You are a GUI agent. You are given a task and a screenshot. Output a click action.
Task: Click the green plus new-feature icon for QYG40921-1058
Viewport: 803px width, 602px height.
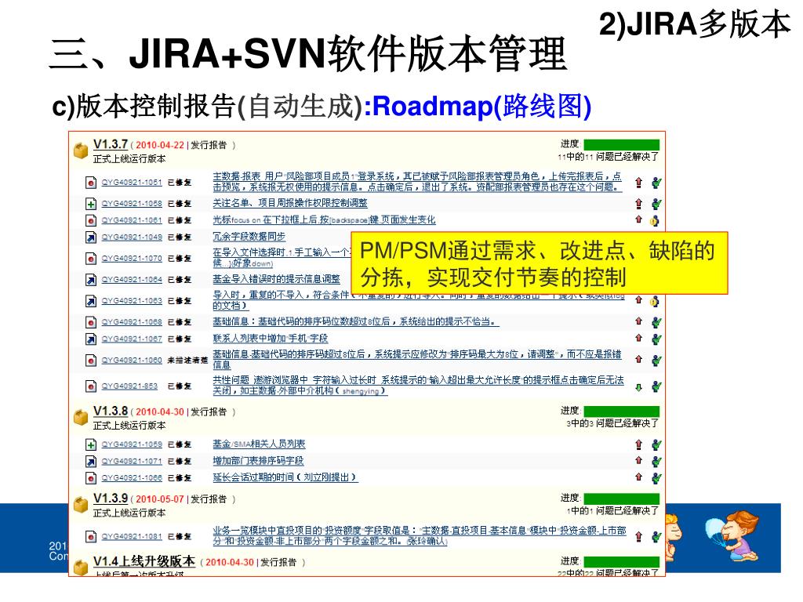pyautogui.click(x=91, y=204)
